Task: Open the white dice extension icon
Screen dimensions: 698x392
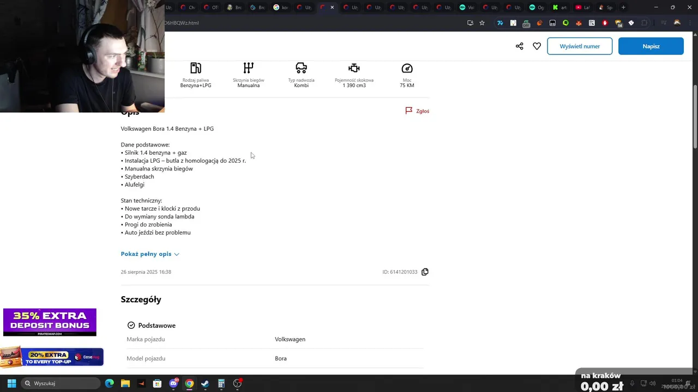Action: click(631, 23)
